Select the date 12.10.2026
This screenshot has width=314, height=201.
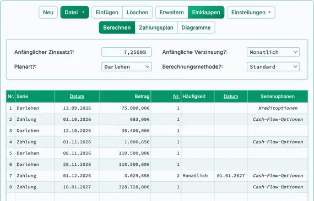77,131
